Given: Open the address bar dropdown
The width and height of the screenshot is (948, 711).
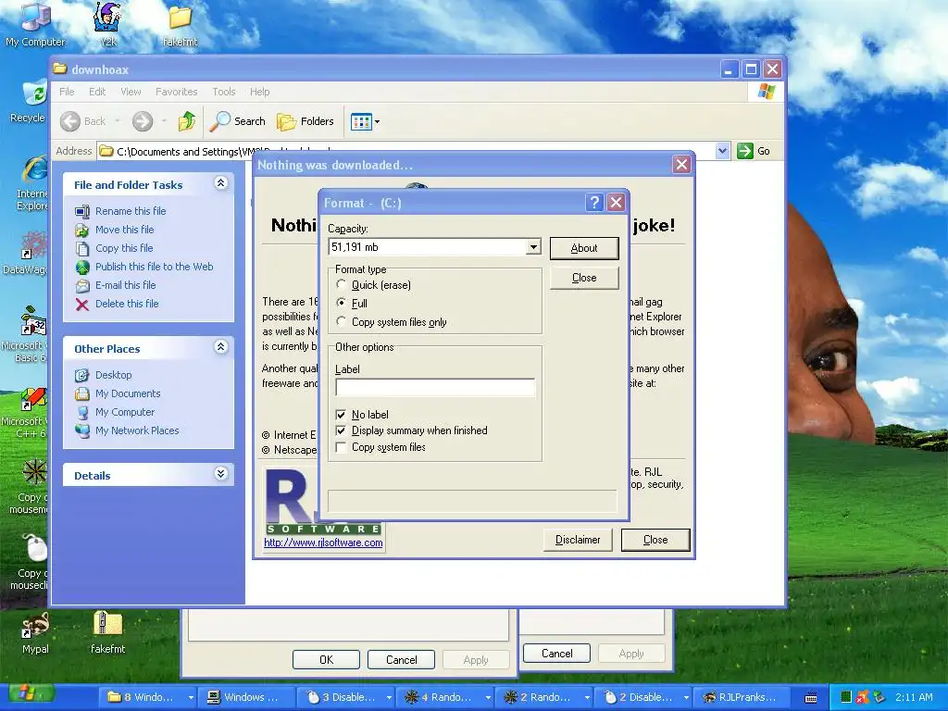Looking at the screenshot, I should [722, 151].
